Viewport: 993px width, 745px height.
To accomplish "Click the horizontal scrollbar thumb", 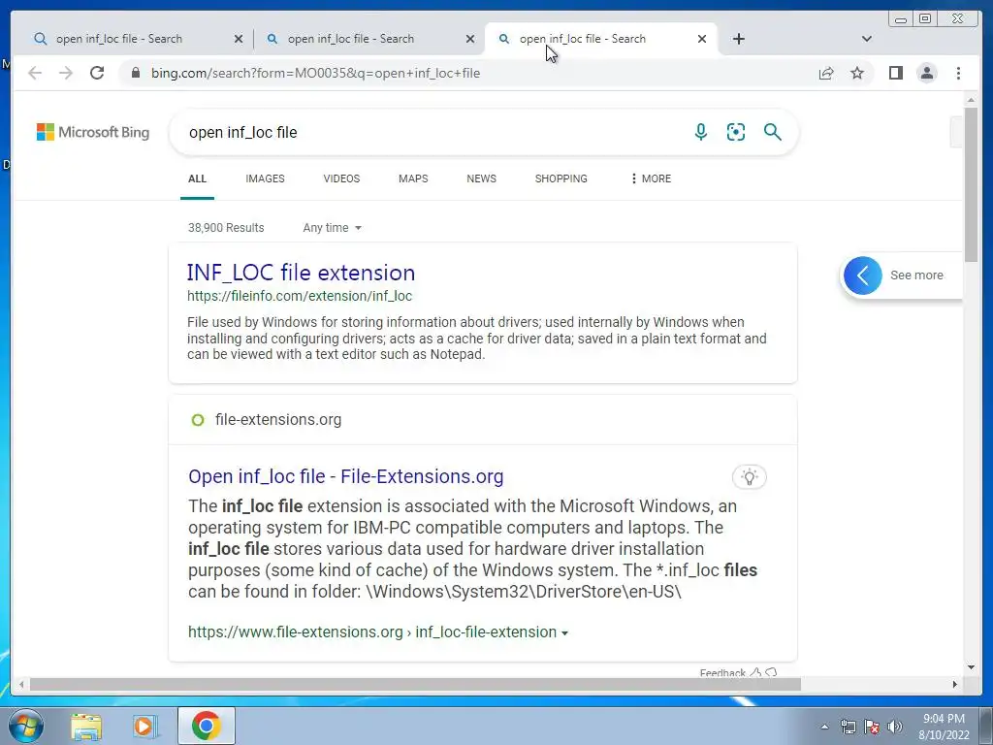I will 415,684.
